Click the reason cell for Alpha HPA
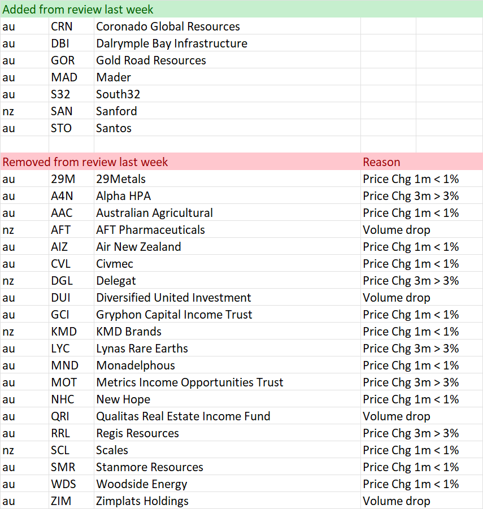483x509 pixels. tap(421, 195)
